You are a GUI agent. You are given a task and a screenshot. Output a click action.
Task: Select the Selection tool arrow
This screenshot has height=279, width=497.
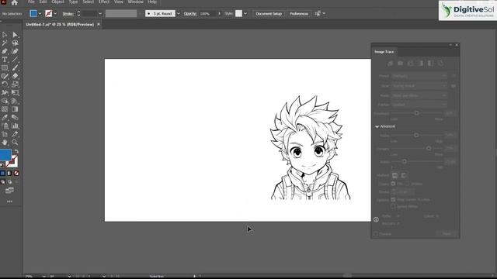click(x=5, y=35)
